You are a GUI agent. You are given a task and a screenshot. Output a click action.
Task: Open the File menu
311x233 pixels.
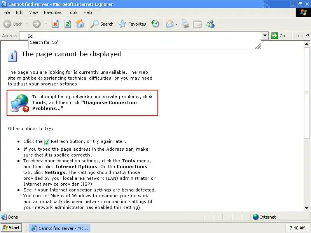coord(7,12)
